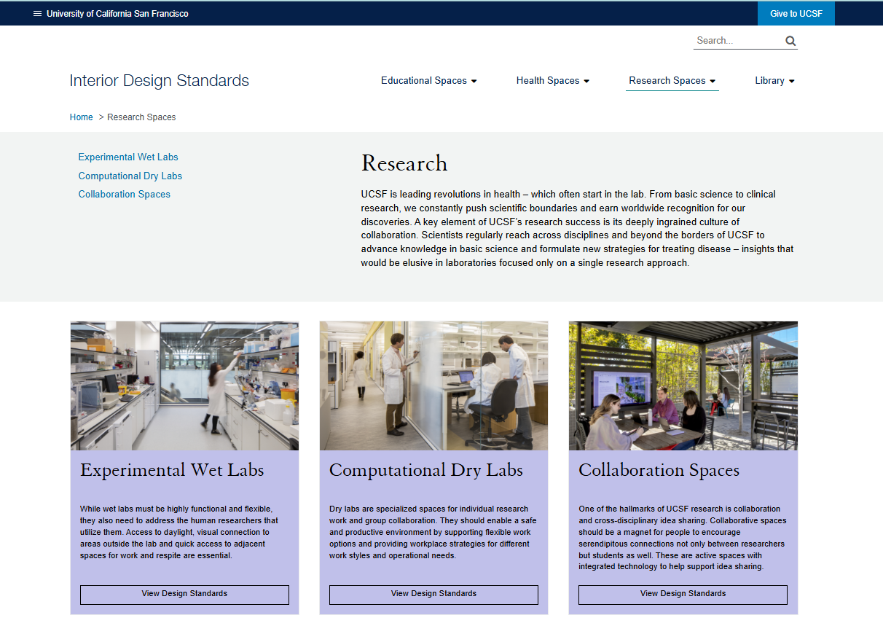Open University of California San Francisco link
The image size is (883, 634).
pos(117,14)
